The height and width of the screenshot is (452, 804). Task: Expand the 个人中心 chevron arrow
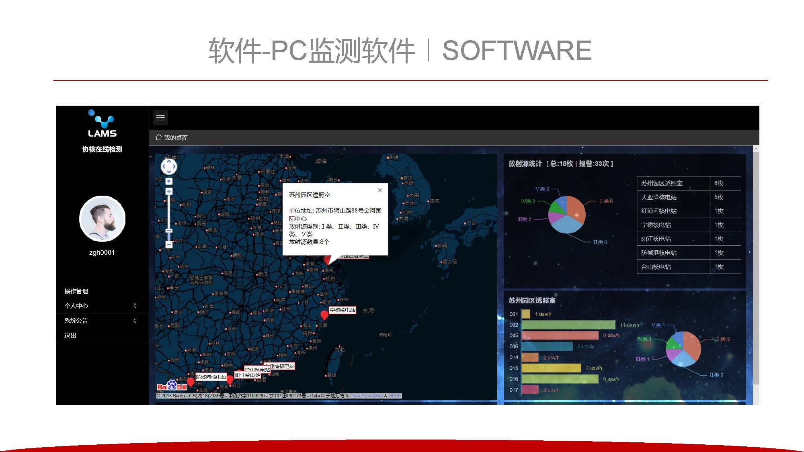[x=135, y=306]
